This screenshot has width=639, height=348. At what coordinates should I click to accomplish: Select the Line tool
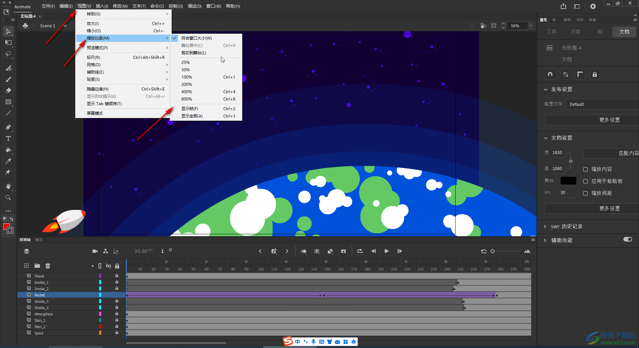8,113
